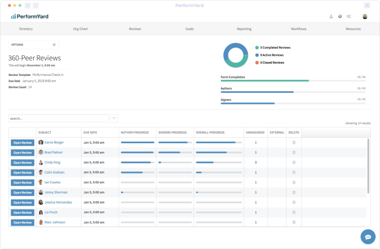Click the UNASSIGNED column header

[x=255, y=132]
